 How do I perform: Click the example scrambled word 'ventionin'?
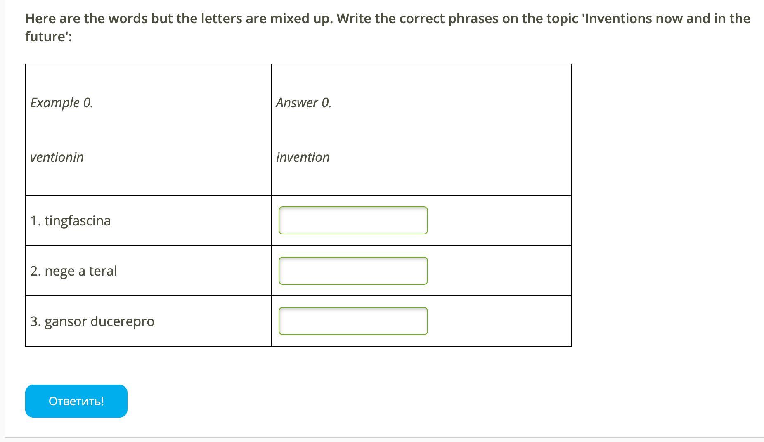(57, 157)
